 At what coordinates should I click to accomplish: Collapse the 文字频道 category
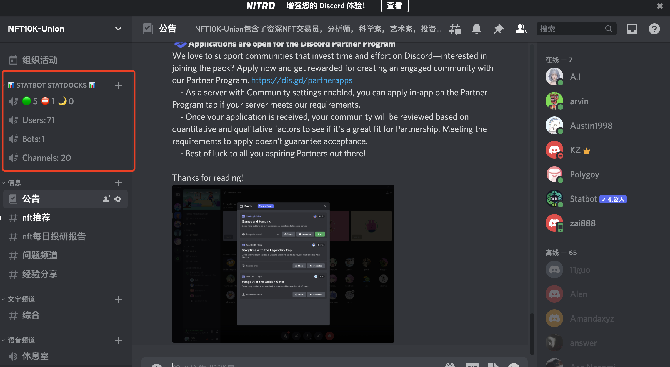pyautogui.click(x=21, y=299)
